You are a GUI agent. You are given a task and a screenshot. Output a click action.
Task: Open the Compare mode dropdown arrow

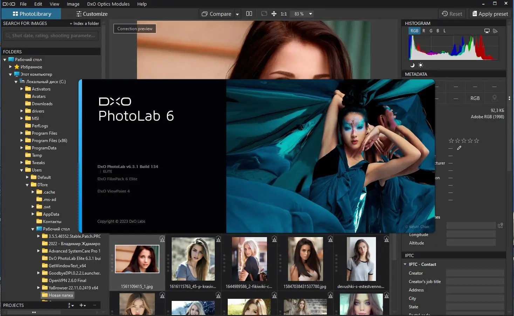238,14
